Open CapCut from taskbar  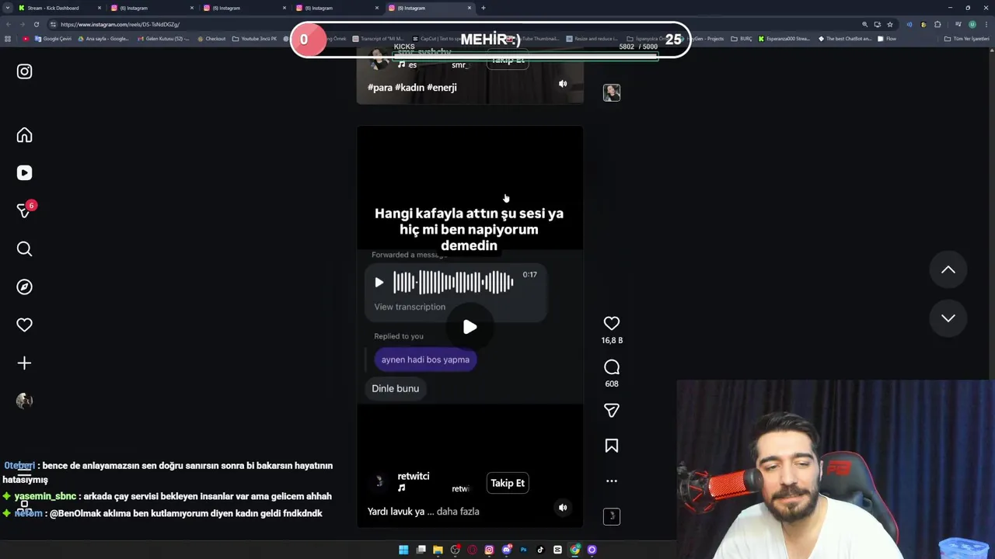coord(557,550)
